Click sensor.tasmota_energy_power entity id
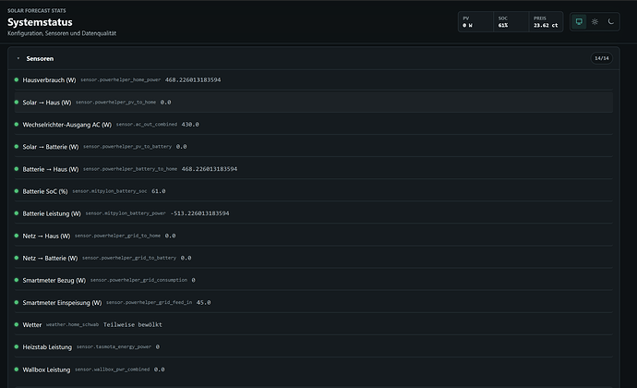The image size is (637, 388). (114, 346)
